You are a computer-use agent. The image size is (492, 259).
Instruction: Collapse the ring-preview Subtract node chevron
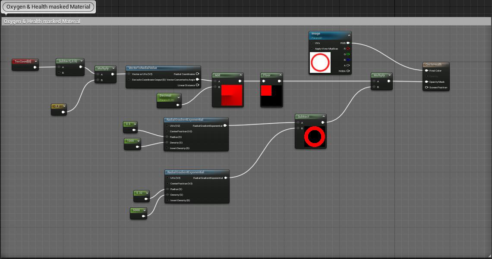click(x=324, y=116)
